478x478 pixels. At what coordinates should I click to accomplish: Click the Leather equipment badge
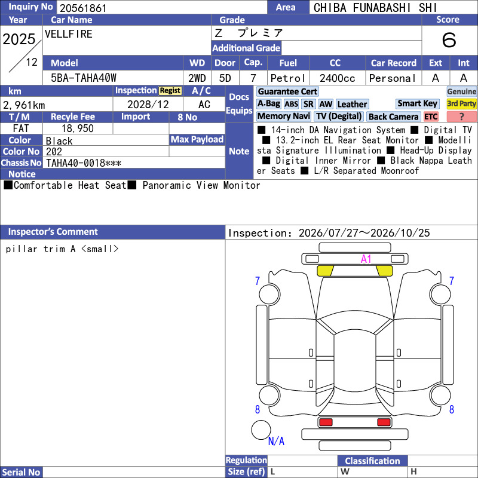352,104
